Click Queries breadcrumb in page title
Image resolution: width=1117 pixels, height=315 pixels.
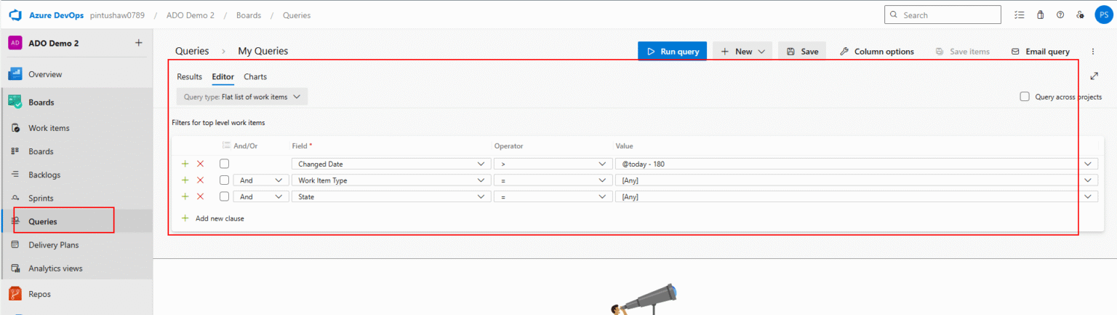[x=192, y=51]
